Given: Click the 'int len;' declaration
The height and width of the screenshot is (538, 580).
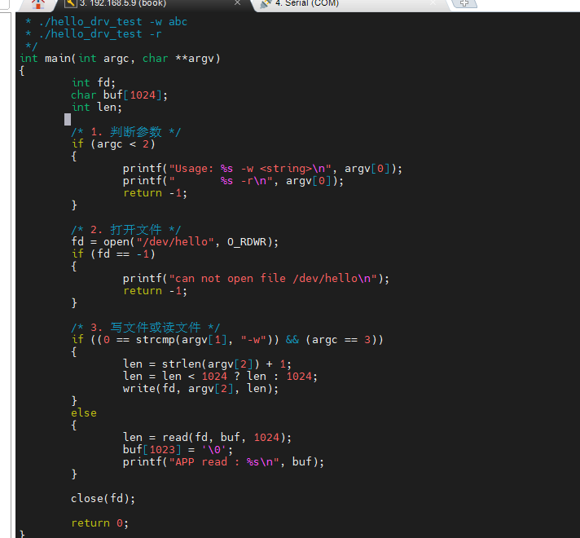Looking at the screenshot, I should pos(97,108).
